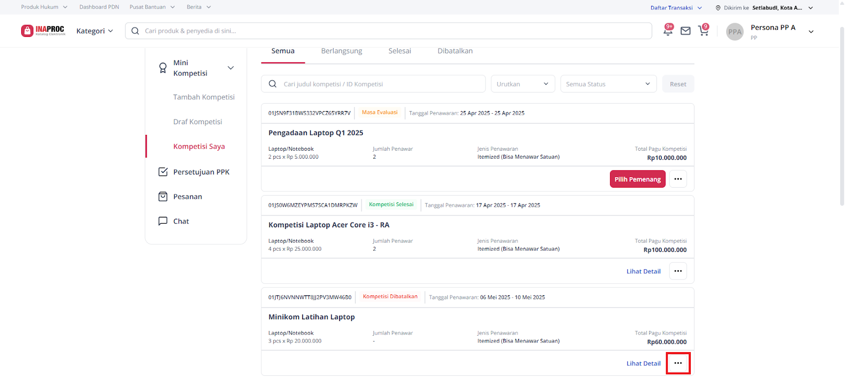This screenshot has height=378, width=845.
Task: Expand the Daftar Transaksi menu
Action: [x=676, y=8]
